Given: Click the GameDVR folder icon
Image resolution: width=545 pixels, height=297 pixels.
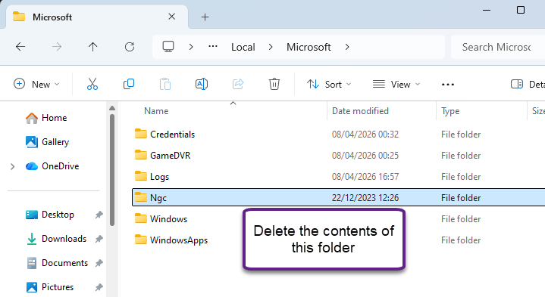Looking at the screenshot, I should (x=141, y=155).
